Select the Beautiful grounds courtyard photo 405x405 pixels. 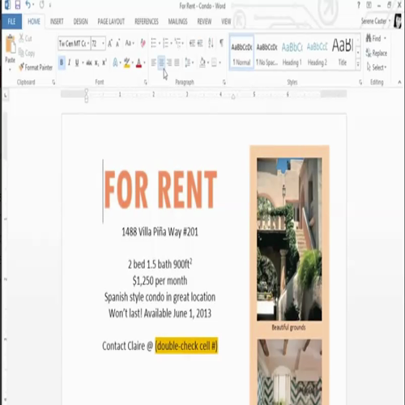[x=289, y=239]
